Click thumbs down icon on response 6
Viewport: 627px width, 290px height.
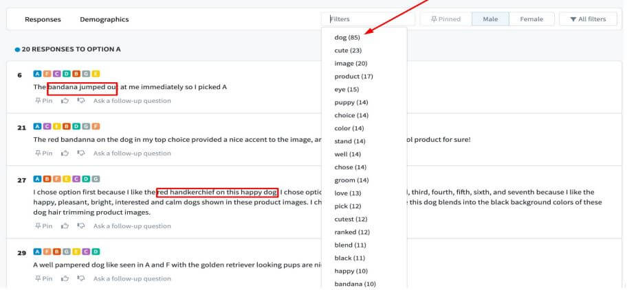81,101
